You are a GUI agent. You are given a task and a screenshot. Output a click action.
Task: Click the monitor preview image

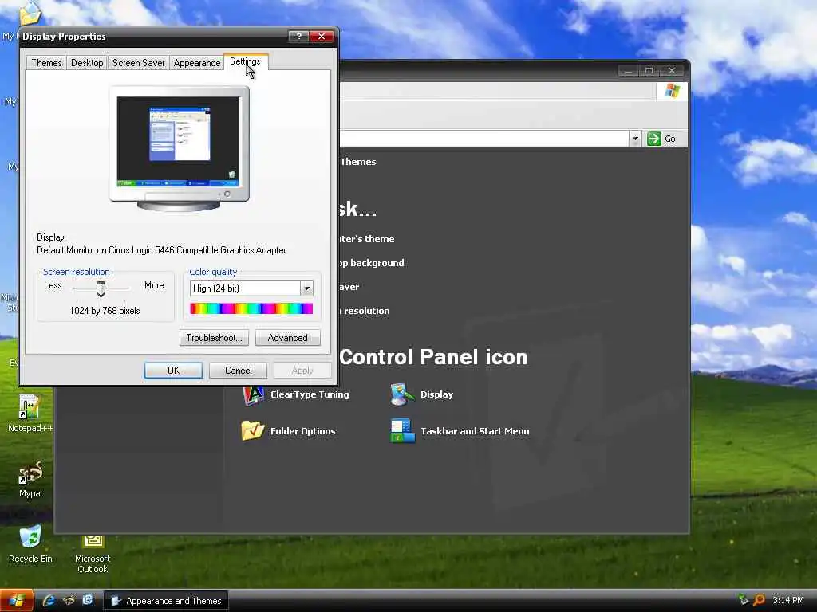point(179,148)
